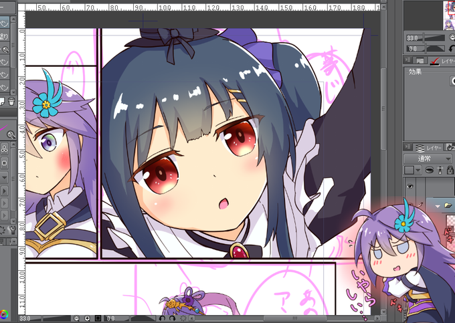Click the new page icon beside the trash can
The width and height of the screenshot is (455, 323).
click(x=2, y=101)
